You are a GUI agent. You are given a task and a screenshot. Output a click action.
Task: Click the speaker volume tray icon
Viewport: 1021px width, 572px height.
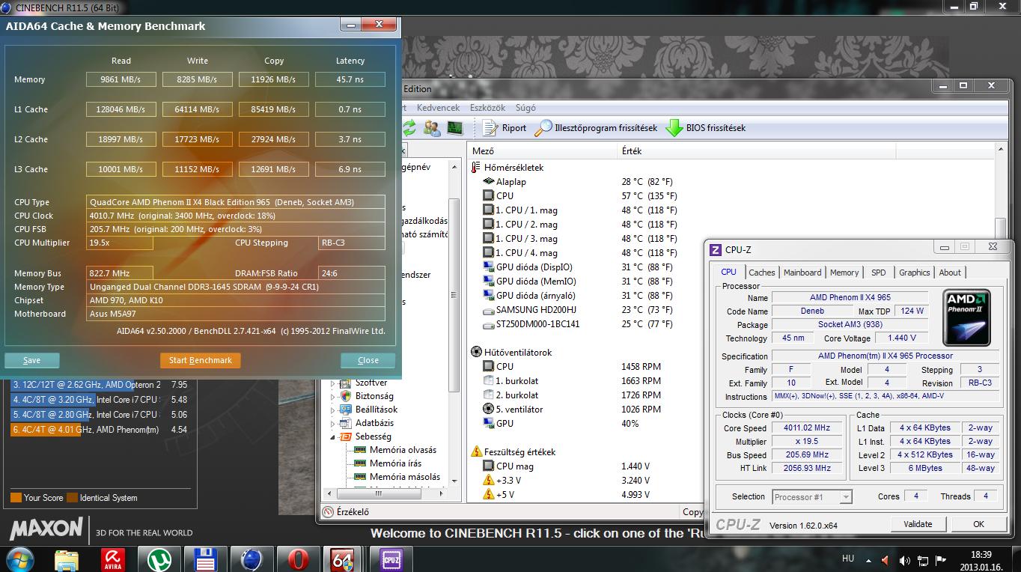[x=905, y=560]
